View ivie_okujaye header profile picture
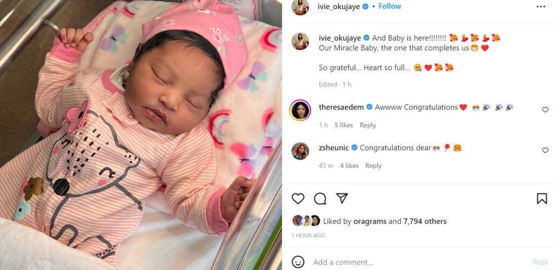 (300, 6)
